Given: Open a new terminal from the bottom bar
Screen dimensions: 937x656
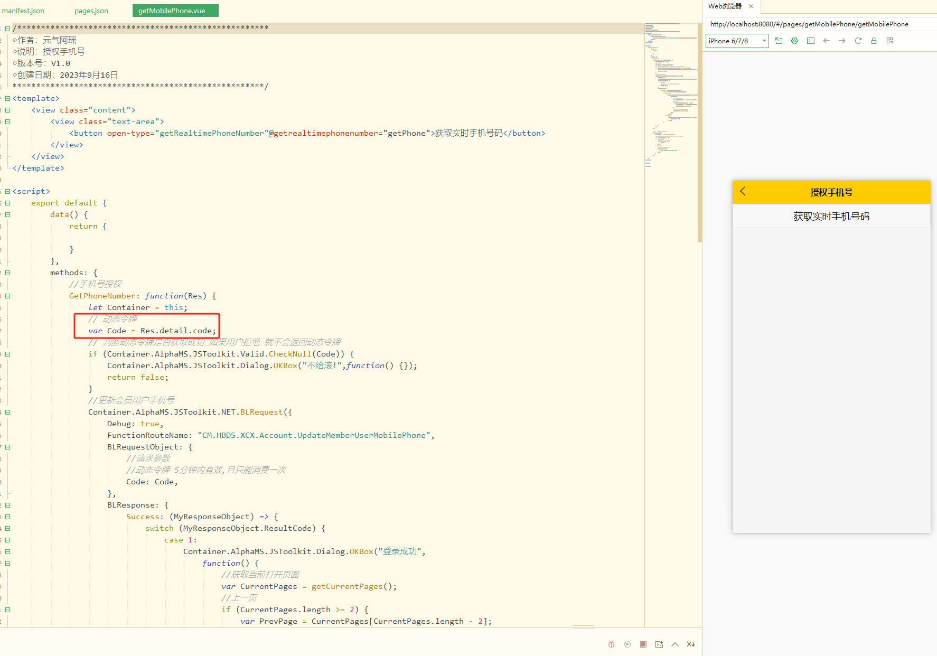Looking at the screenshot, I should 659,644.
